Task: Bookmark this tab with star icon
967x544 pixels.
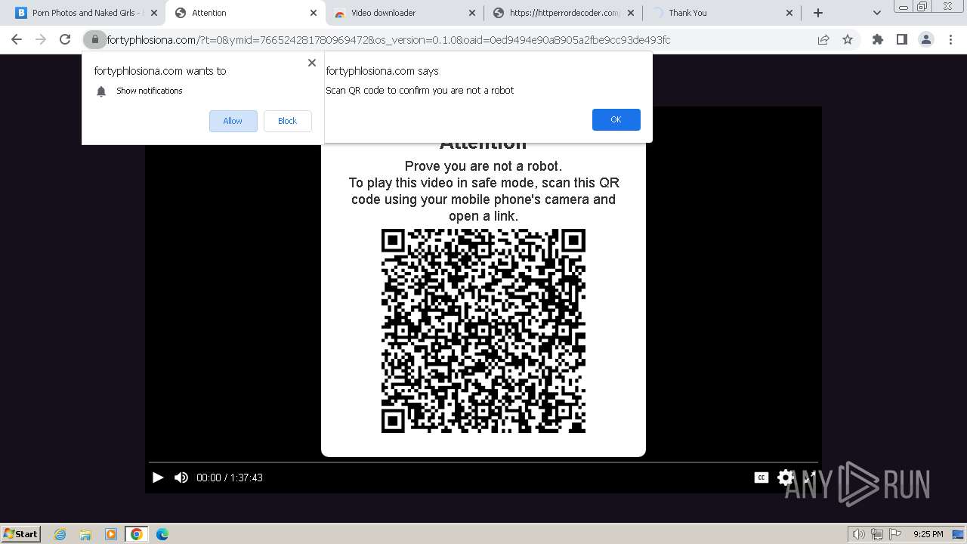Action: [x=848, y=39]
